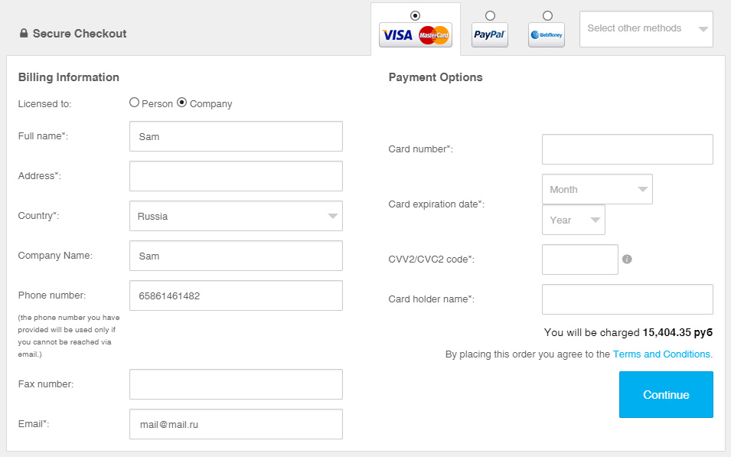The image size is (731, 457).
Task: Expand the expiration Month dropdown
Action: [597, 189]
